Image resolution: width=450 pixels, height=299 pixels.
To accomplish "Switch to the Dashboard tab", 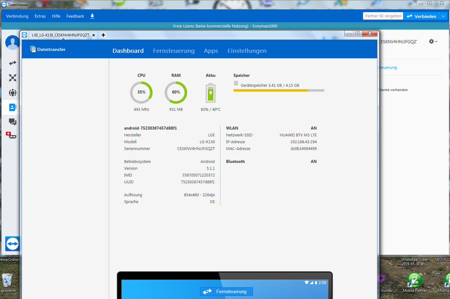I will [128, 51].
